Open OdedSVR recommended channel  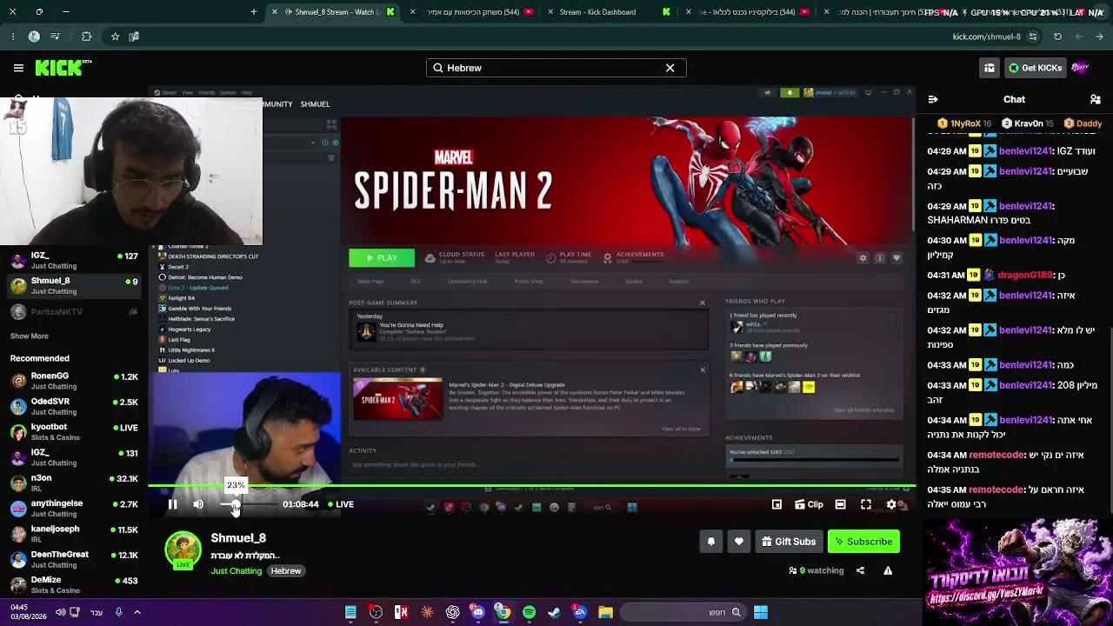pyautogui.click(x=74, y=407)
